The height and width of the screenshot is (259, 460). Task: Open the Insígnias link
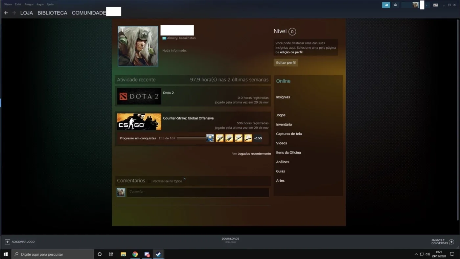point(283,97)
